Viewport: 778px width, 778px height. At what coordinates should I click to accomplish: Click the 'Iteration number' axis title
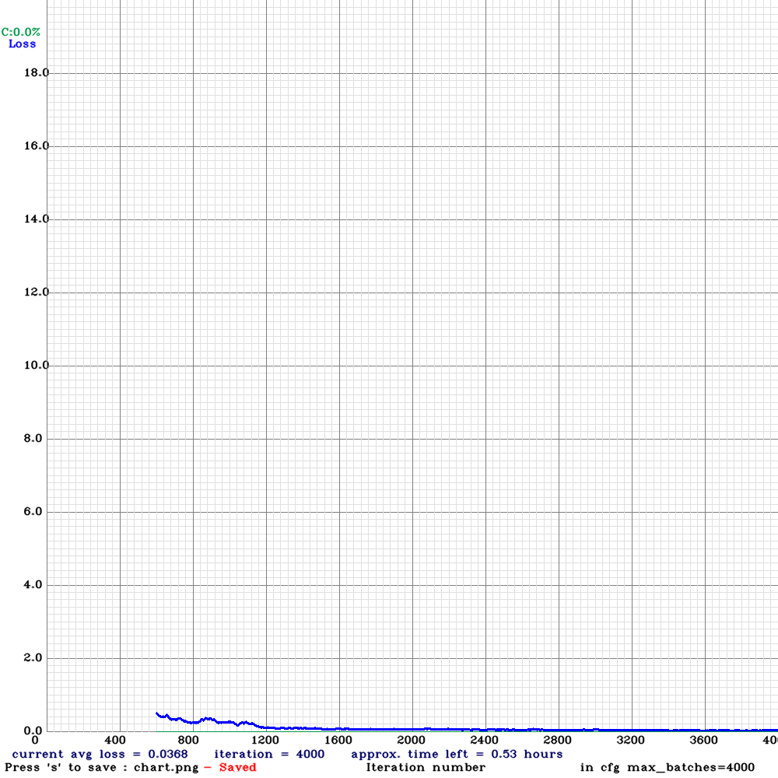coord(426,768)
